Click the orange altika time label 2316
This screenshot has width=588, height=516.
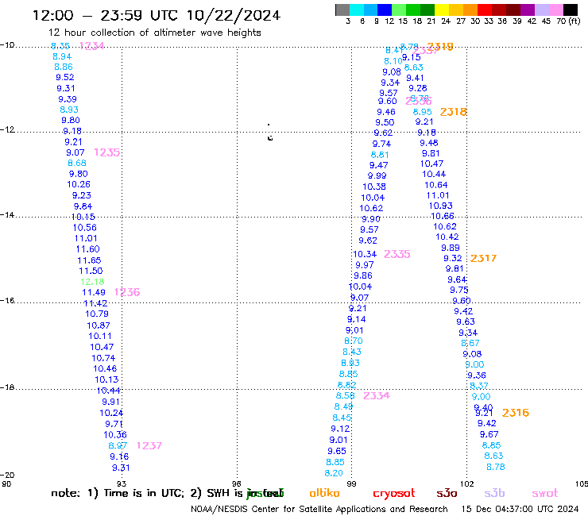coord(516,413)
